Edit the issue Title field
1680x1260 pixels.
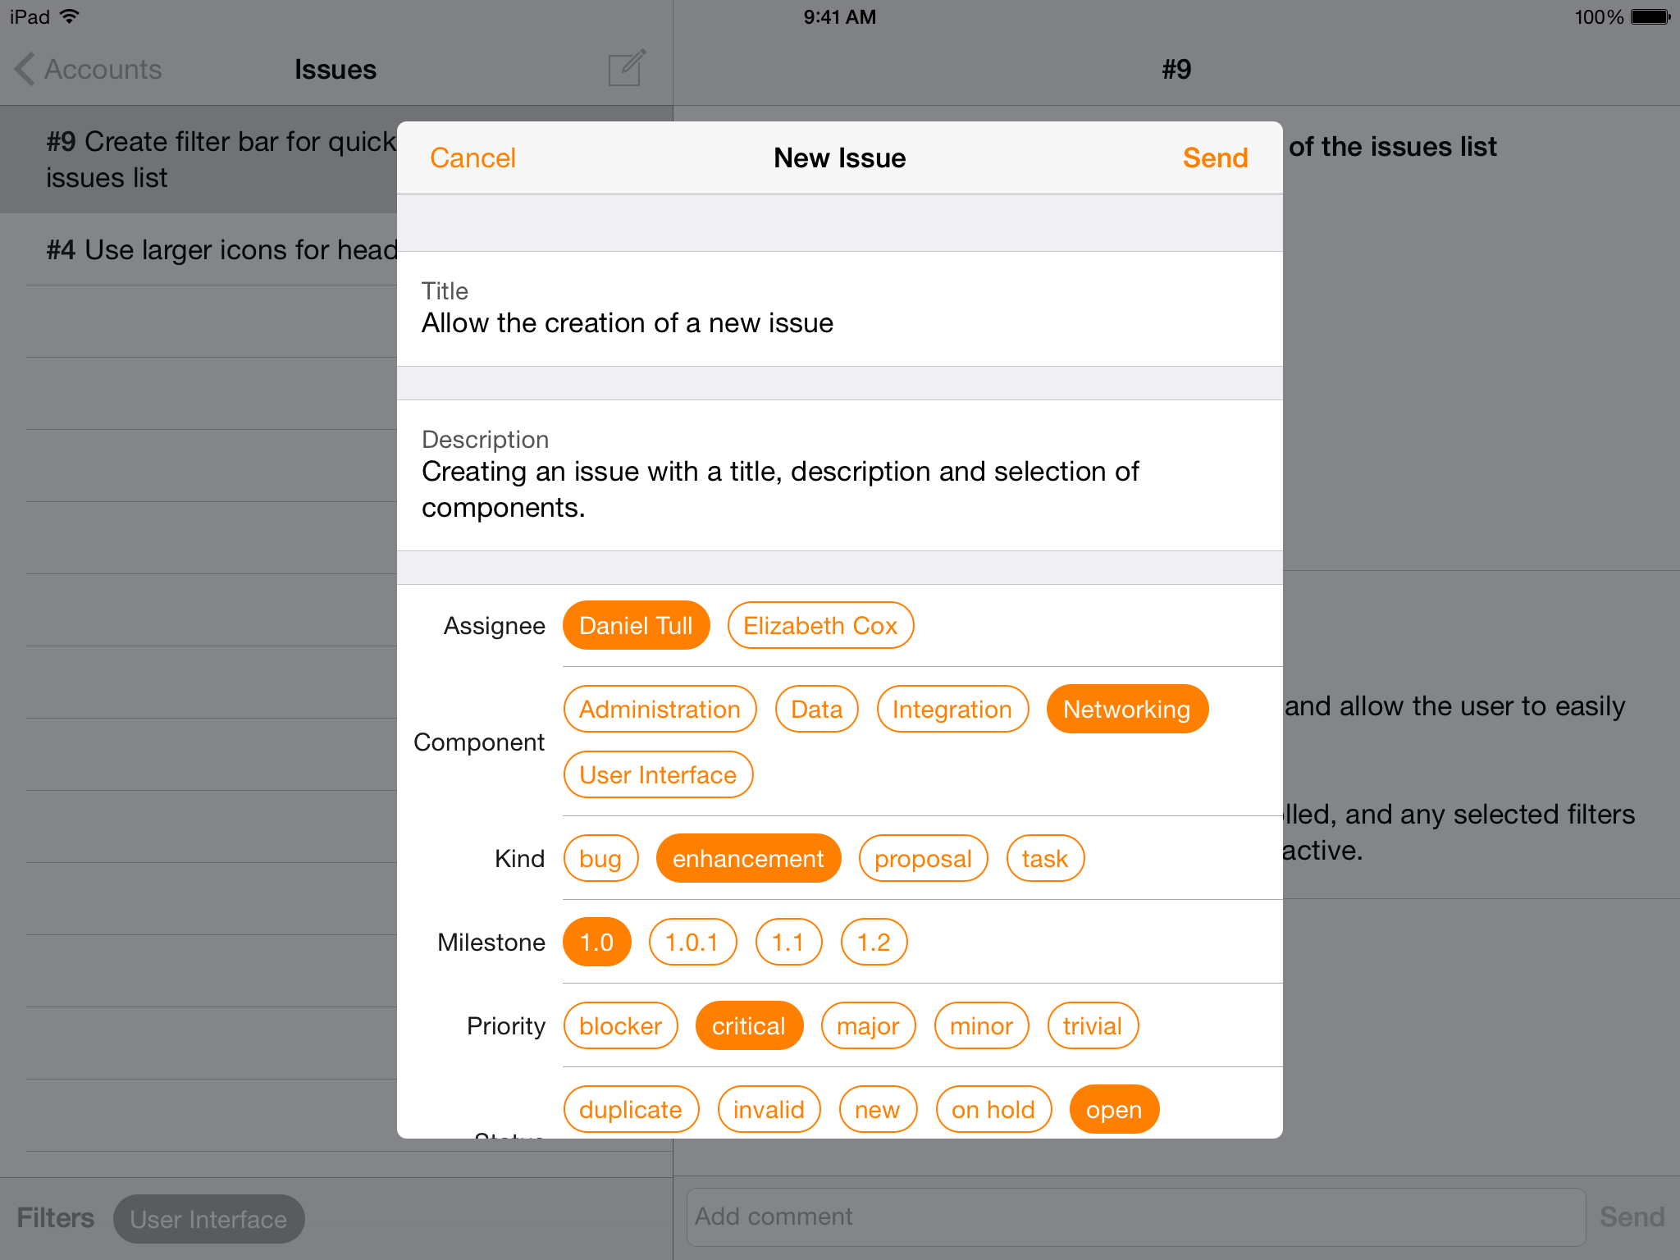pos(838,323)
